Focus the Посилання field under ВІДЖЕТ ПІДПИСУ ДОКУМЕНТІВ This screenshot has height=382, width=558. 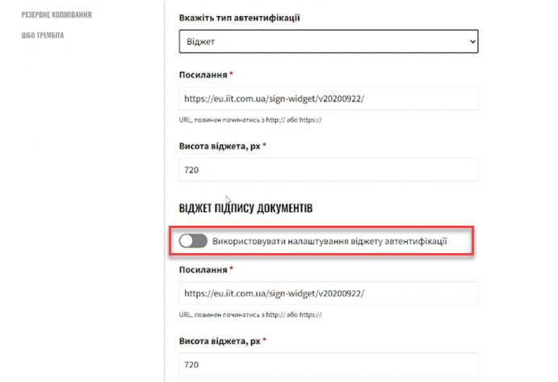(x=328, y=293)
